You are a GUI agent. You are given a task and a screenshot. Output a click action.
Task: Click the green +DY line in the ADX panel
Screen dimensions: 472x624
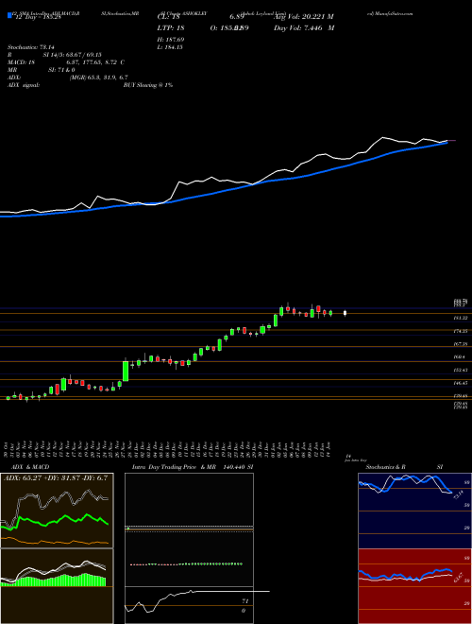coord(56,520)
